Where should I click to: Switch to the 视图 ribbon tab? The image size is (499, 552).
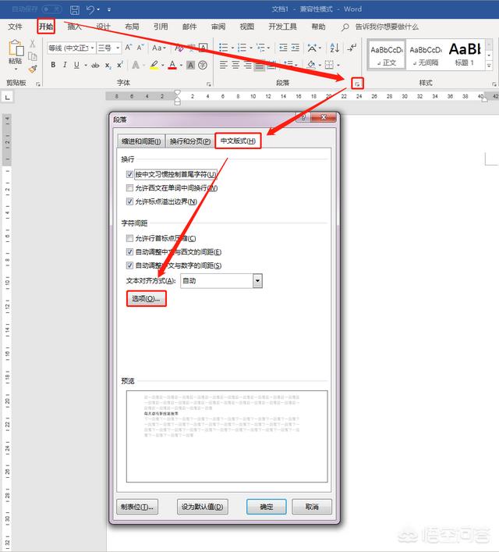coord(247,27)
